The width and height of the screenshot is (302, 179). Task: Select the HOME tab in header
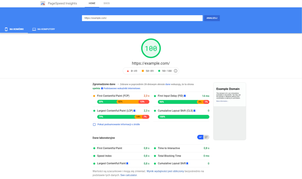tap(92, 3)
